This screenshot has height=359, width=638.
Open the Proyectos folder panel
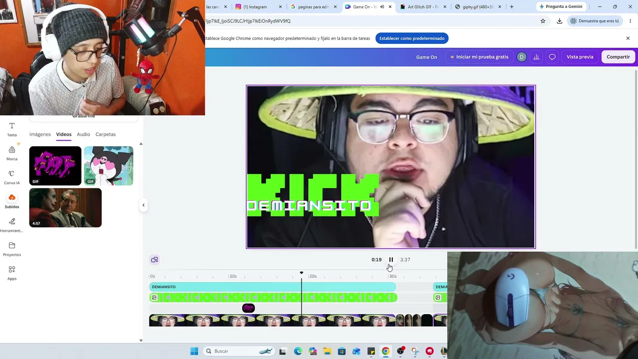pyautogui.click(x=12, y=249)
